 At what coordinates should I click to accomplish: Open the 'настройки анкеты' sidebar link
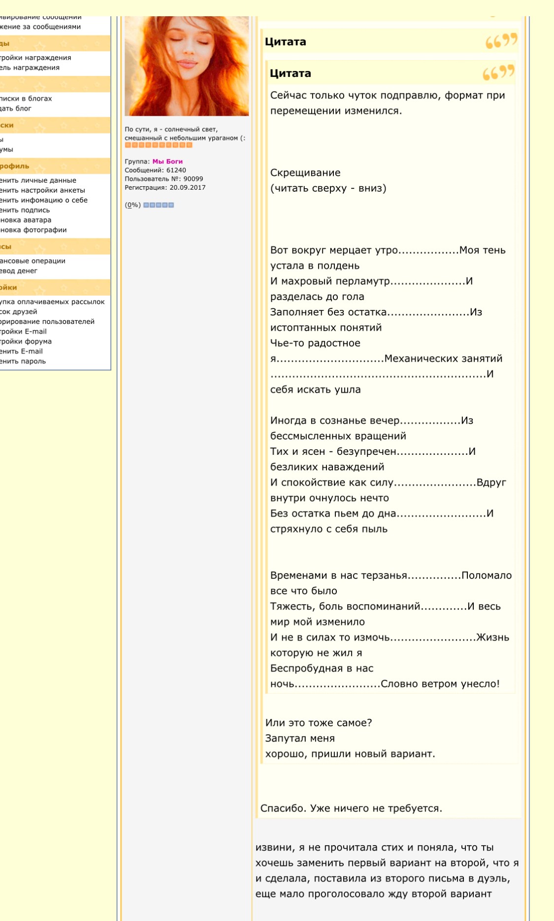pyautogui.click(x=42, y=190)
